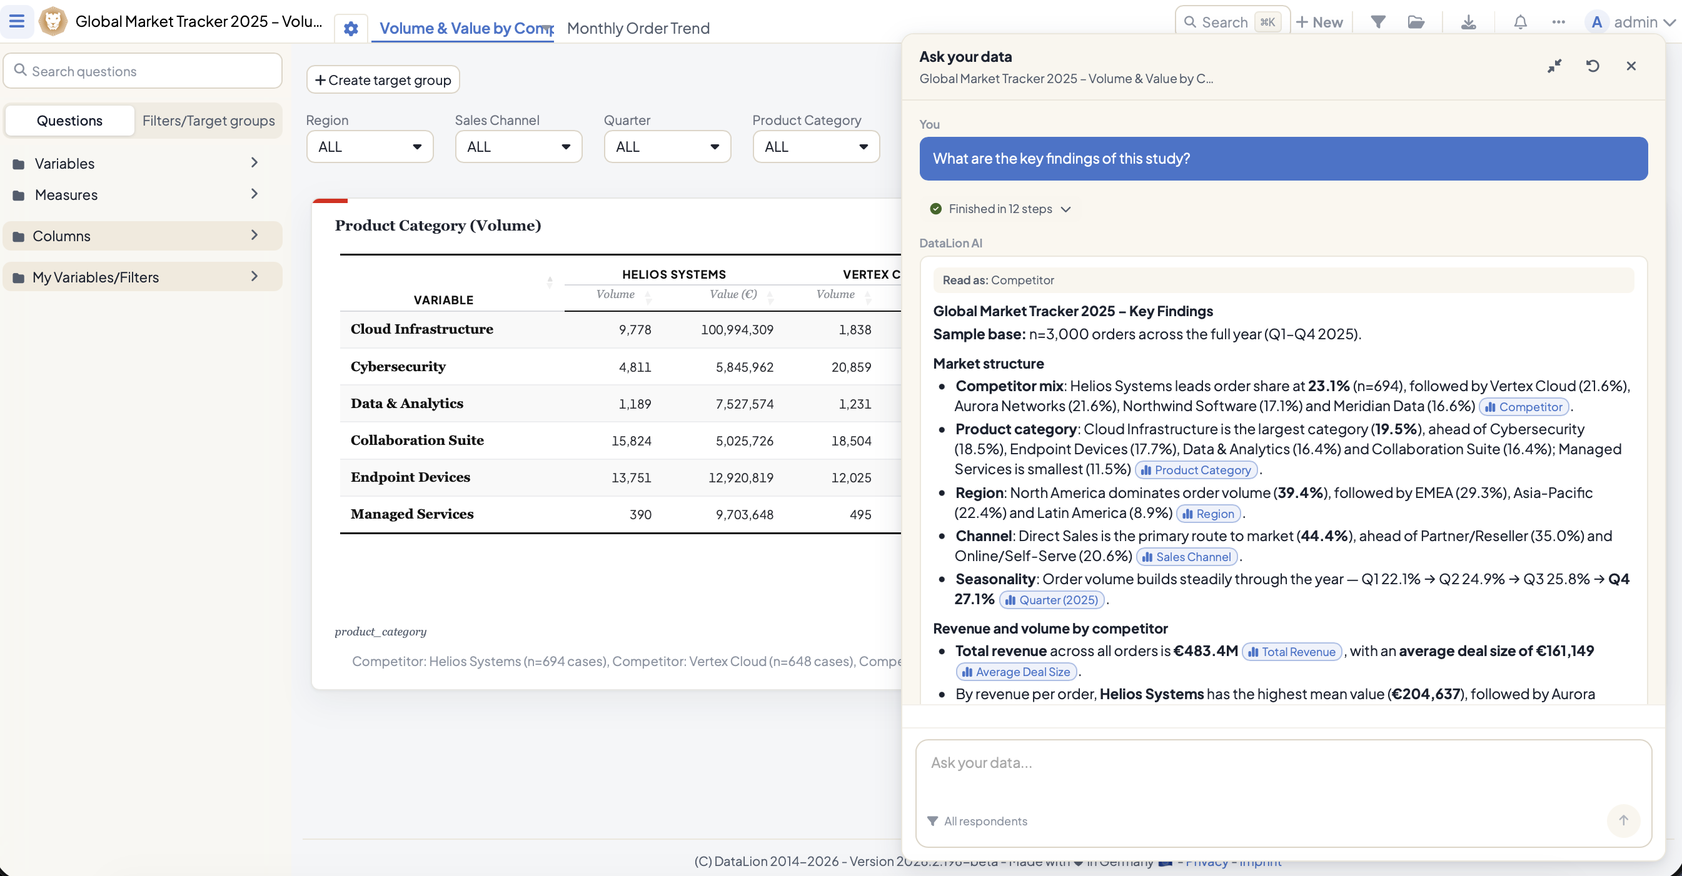Click the Endpoint Devices row label

tap(410, 477)
